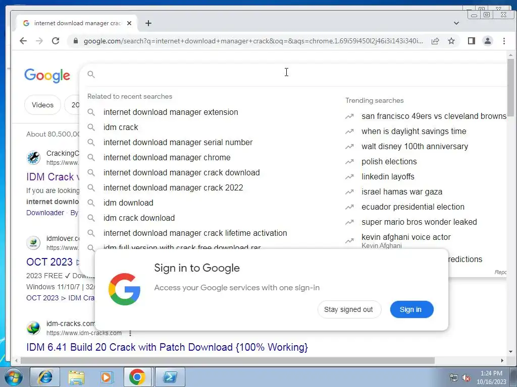517x387 pixels.
Task: Open the Chrome side panel
Action: [x=472, y=41]
